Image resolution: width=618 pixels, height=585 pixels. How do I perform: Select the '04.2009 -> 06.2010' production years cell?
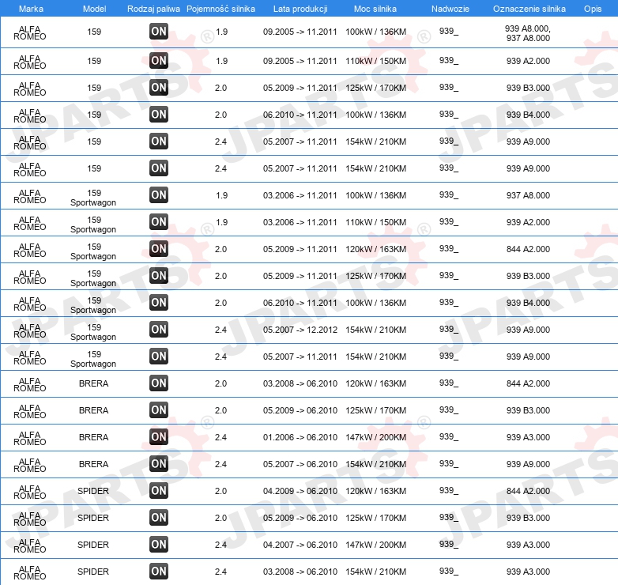coord(300,491)
